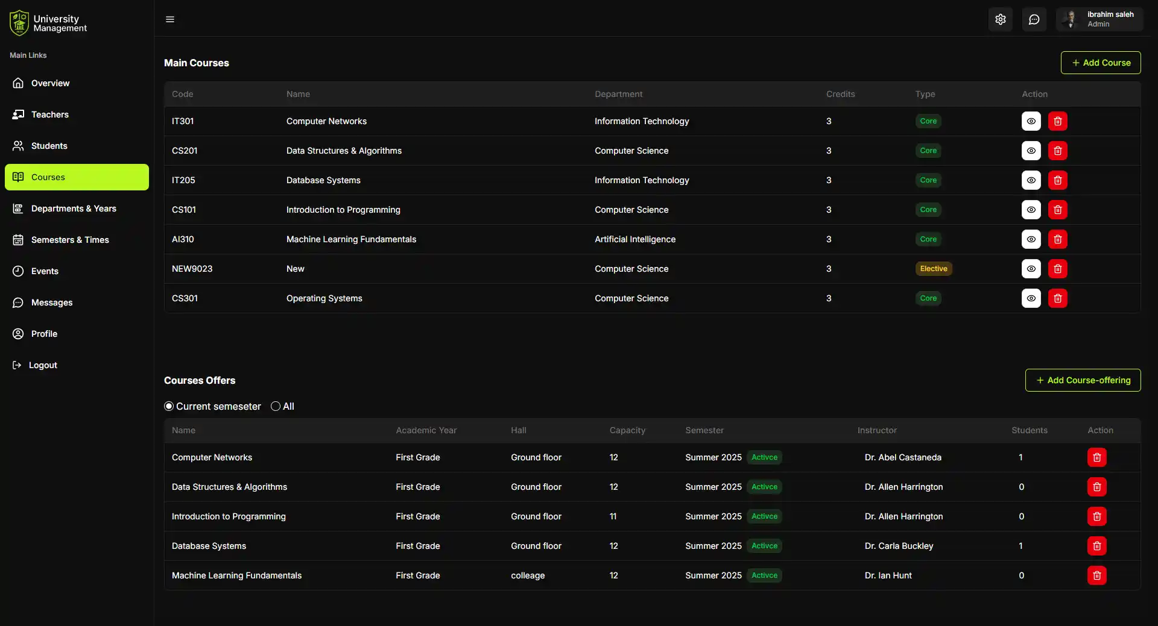Go to Teachers in the sidebar

(x=49, y=114)
